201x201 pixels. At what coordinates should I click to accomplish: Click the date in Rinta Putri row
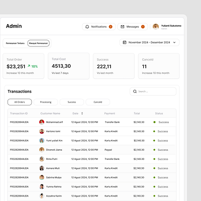(x=84, y=159)
